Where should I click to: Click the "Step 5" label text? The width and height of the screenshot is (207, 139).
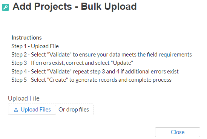click(x=19, y=80)
